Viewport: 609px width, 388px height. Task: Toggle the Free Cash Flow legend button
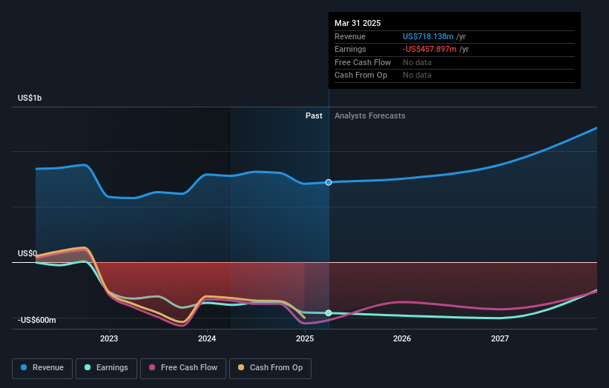coord(183,368)
